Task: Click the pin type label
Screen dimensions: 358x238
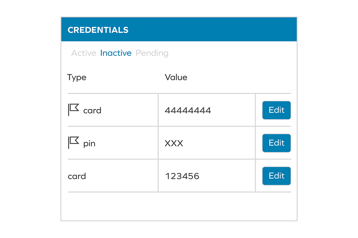Action: pyautogui.click(x=89, y=144)
